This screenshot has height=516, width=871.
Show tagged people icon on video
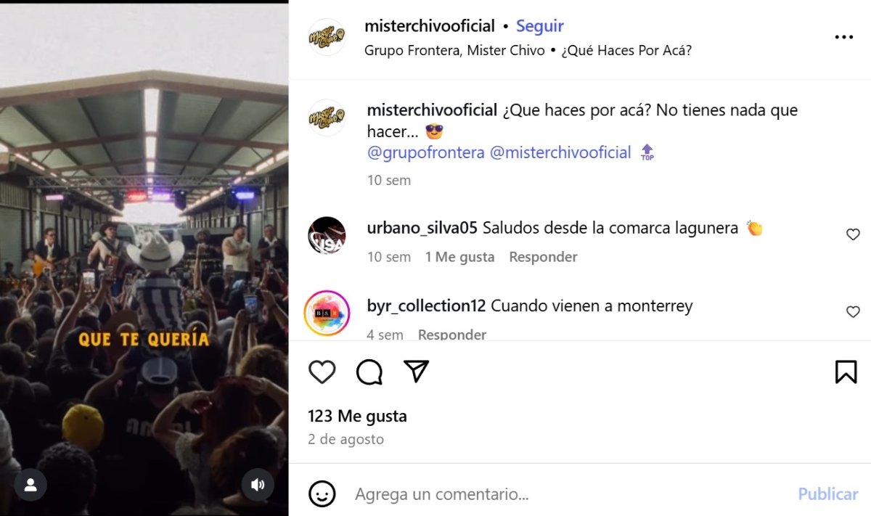[30, 485]
